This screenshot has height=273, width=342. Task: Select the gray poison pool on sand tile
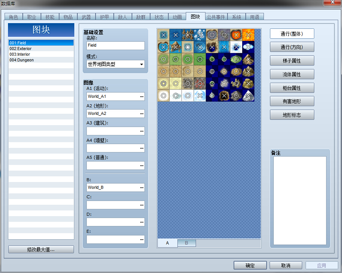(x=212, y=35)
